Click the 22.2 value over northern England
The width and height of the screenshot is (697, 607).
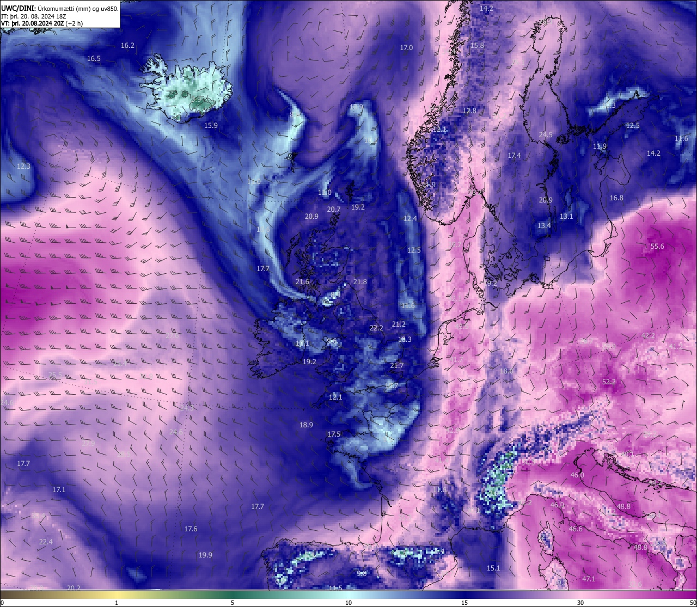(376, 328)
